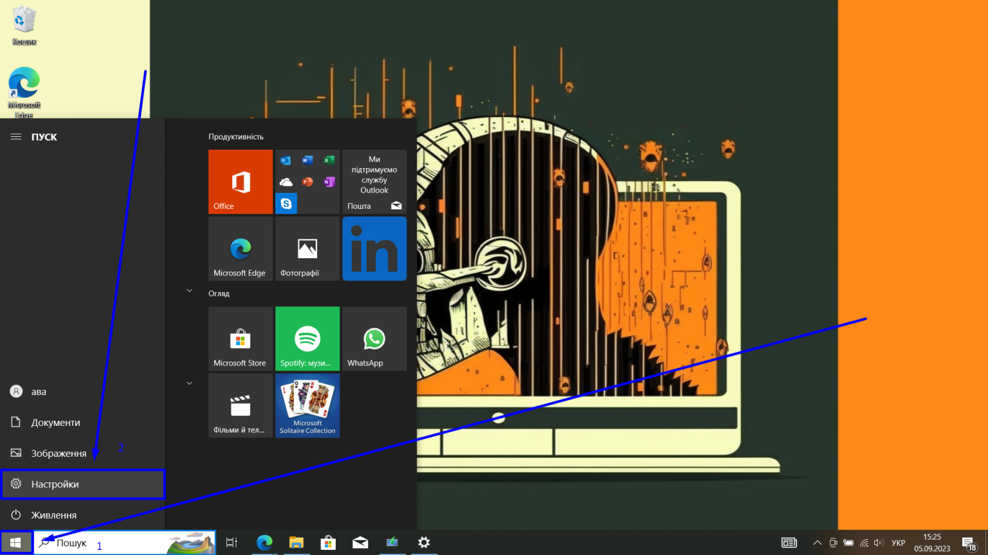The image size is (988, 555).
Task: Open Microsoft Store from the Start menu
Action: coord(240,339)
